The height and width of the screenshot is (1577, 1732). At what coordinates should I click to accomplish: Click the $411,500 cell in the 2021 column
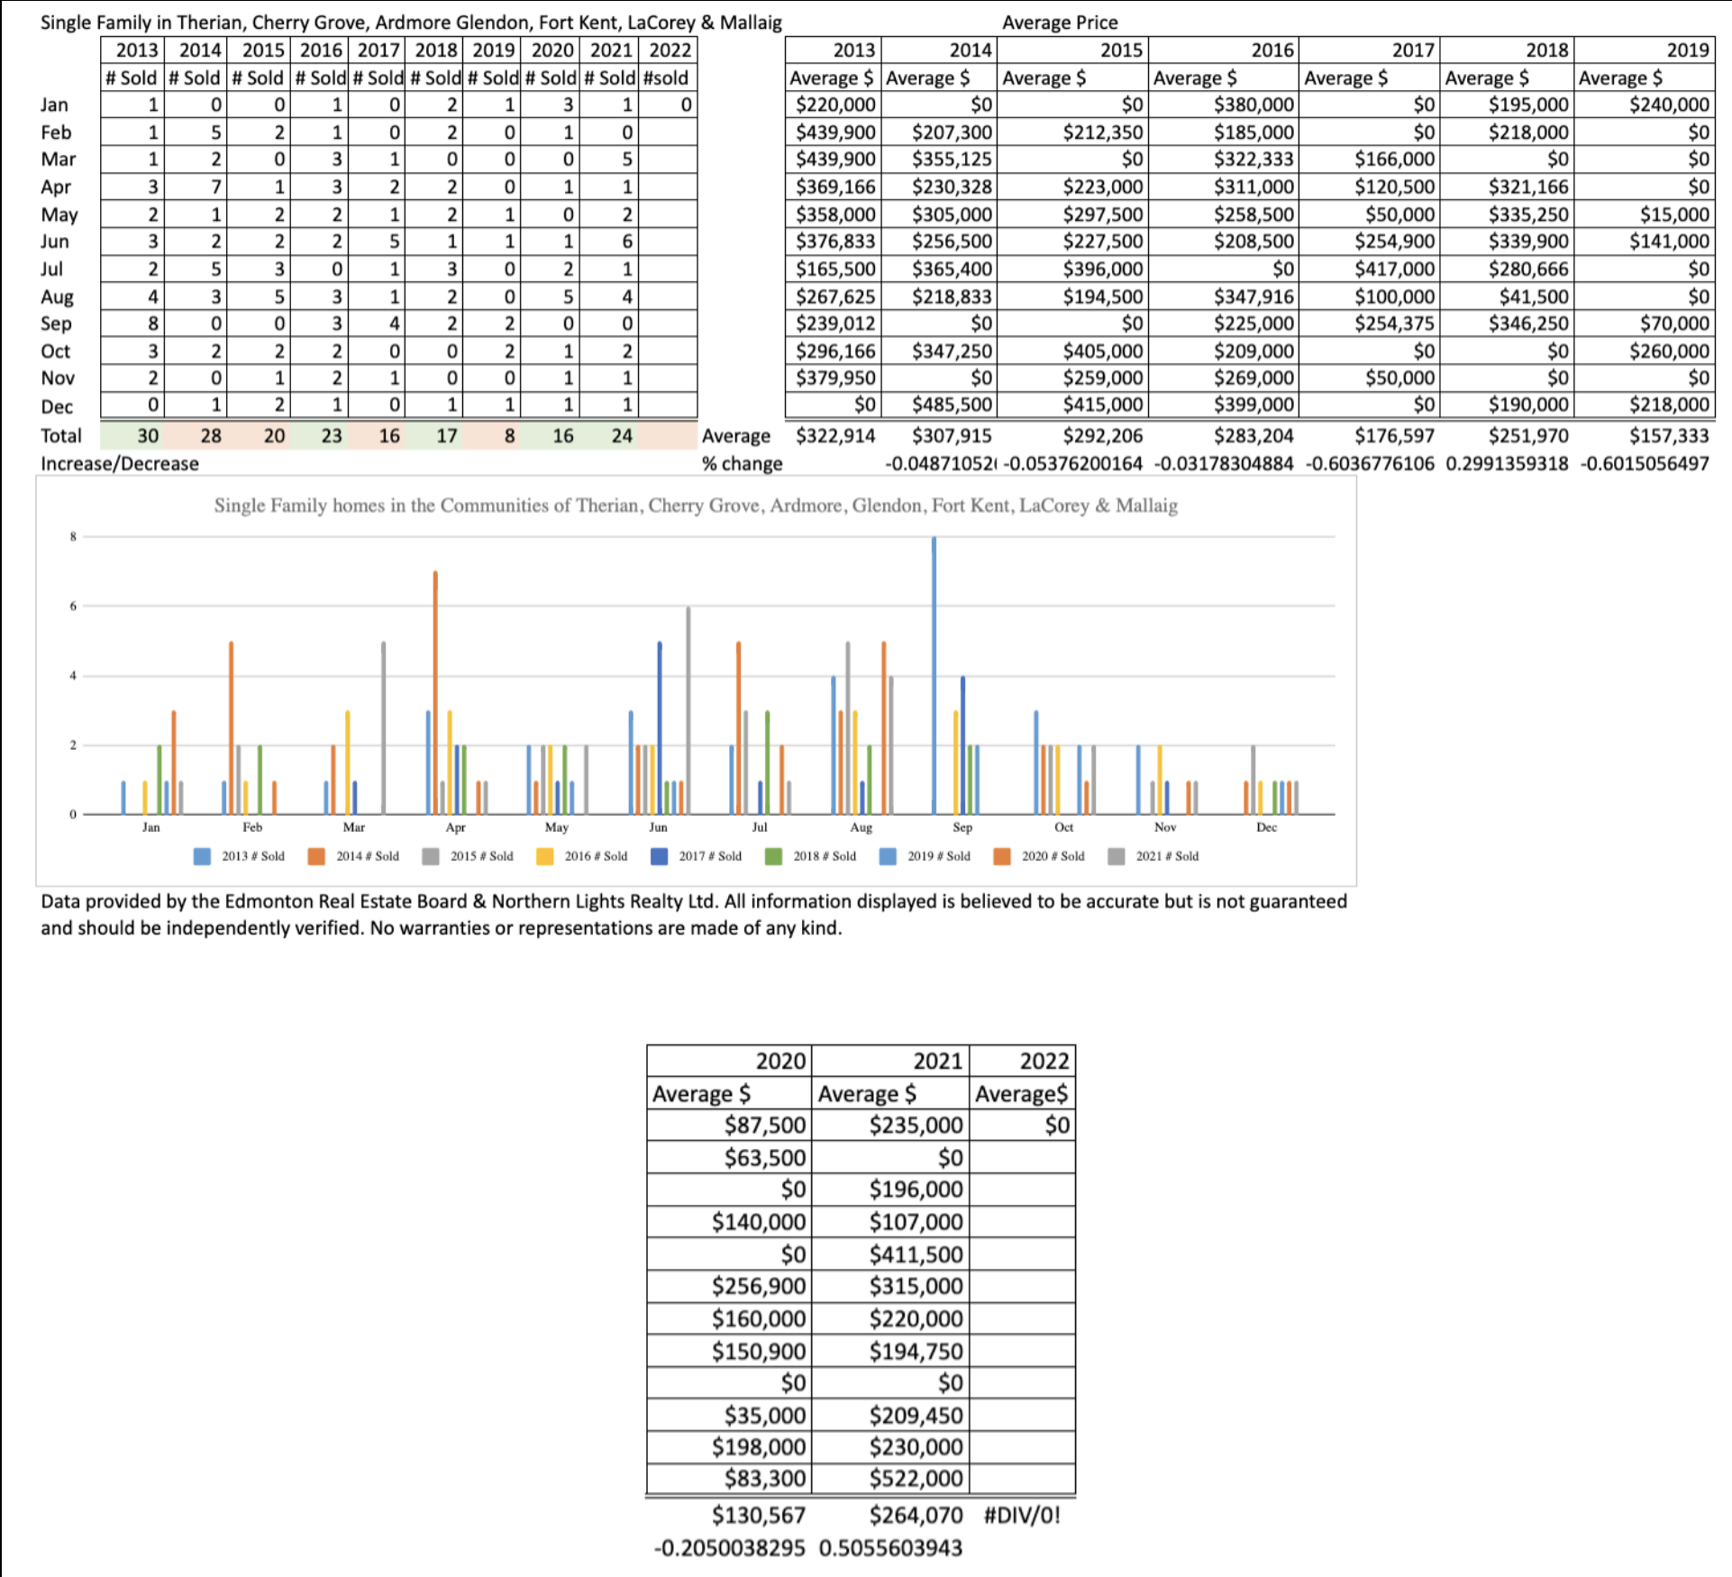click(891, 1253)
